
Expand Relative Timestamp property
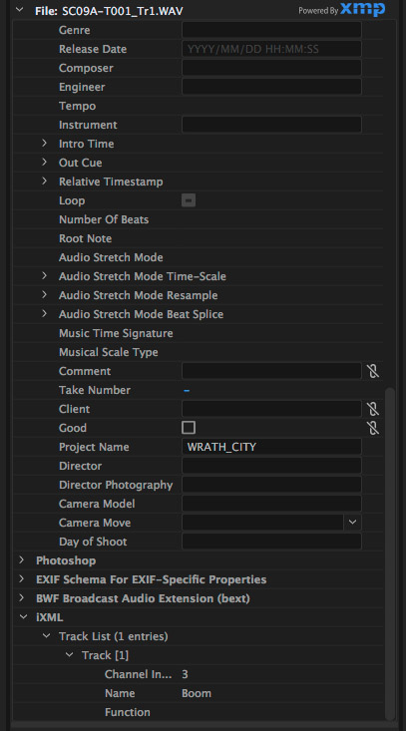click(44, 181)
